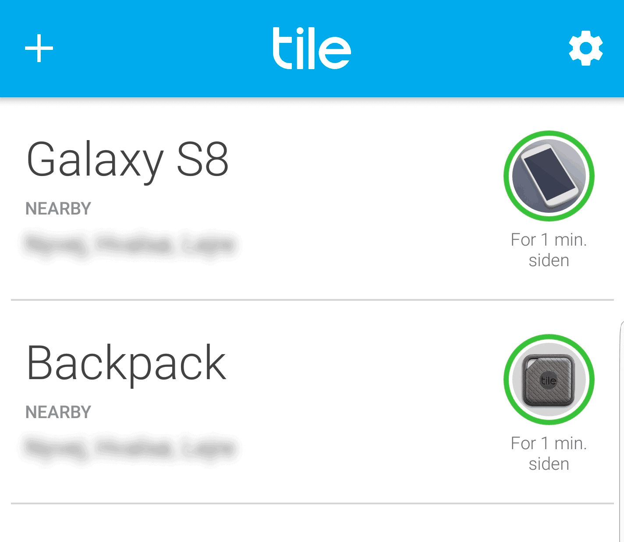Tap the divider line beneath Galaxy S8 row

(312, 300)
